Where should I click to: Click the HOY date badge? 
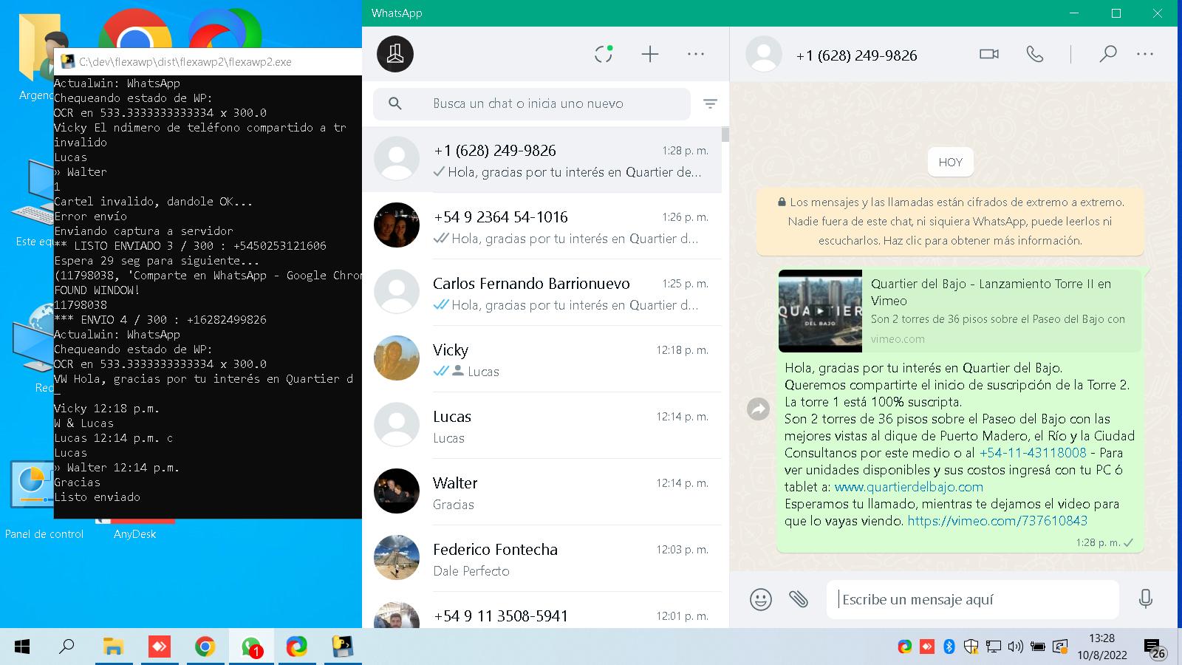pyautogui.click(x=950, y=162)
